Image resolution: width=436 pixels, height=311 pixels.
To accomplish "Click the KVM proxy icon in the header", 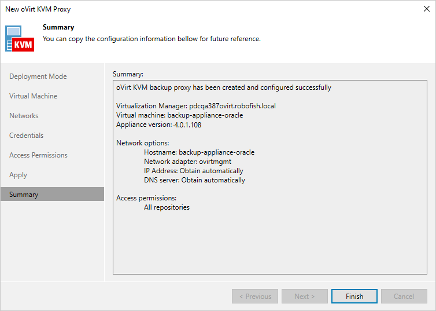I will (x=20, y=38).
